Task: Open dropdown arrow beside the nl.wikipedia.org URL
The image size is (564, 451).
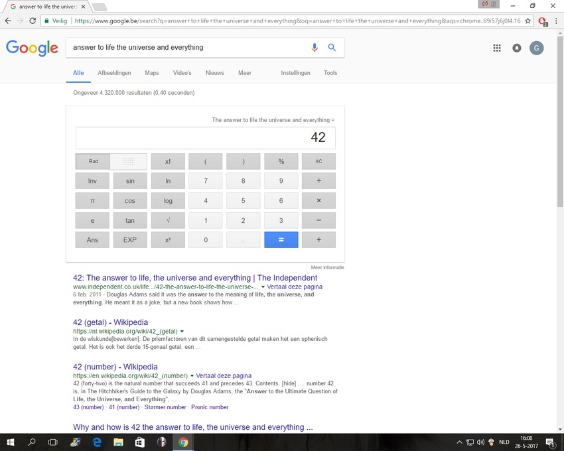Action: 182,331
